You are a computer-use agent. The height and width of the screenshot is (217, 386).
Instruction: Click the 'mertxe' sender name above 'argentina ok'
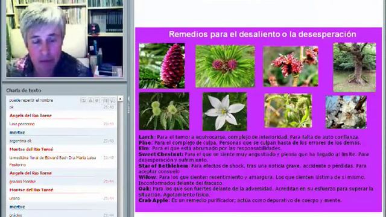17,133
